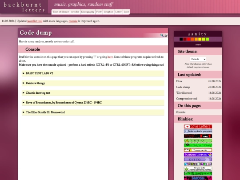Open the Discography tab
Image resolution: width=240 pixels, height=180 pixels.
click(88, 12)
